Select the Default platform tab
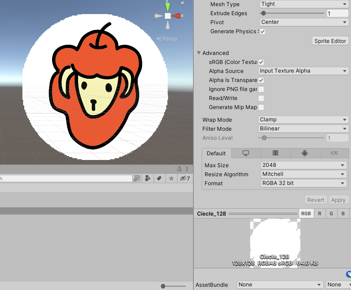The image size is (351, 290). (216, 153)
